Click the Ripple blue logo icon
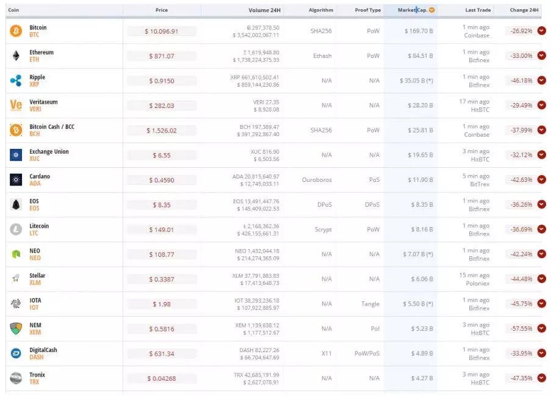 pos(16,81)
